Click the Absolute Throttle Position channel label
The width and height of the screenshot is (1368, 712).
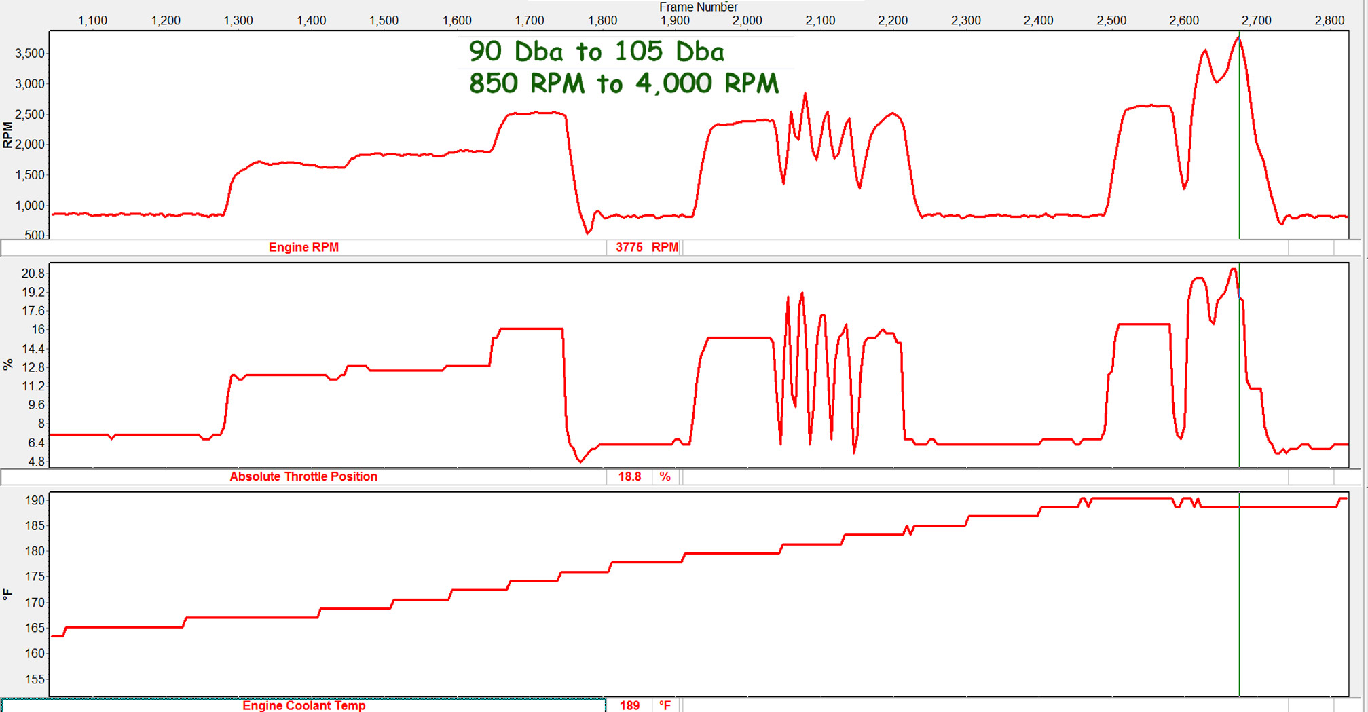click(x=303, y=476)
